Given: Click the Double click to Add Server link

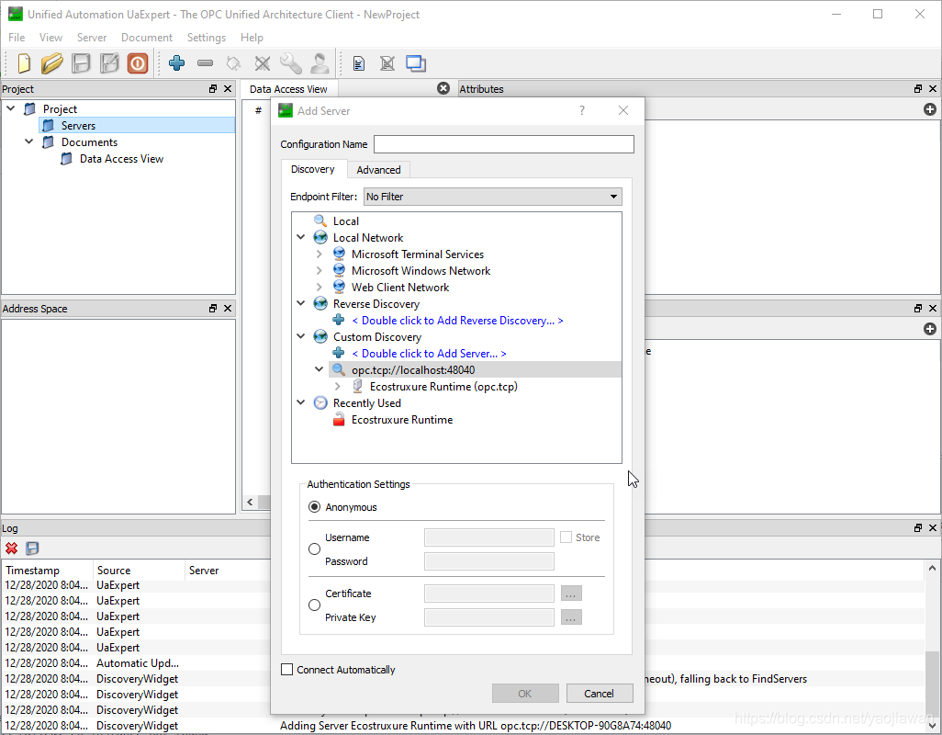Looking at the screenshot, I should (x=429, y=354).
